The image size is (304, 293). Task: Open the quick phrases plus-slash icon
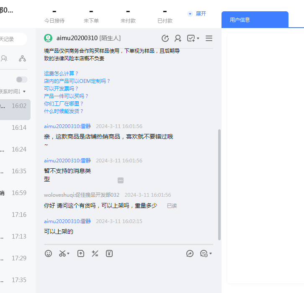[95, 253]
